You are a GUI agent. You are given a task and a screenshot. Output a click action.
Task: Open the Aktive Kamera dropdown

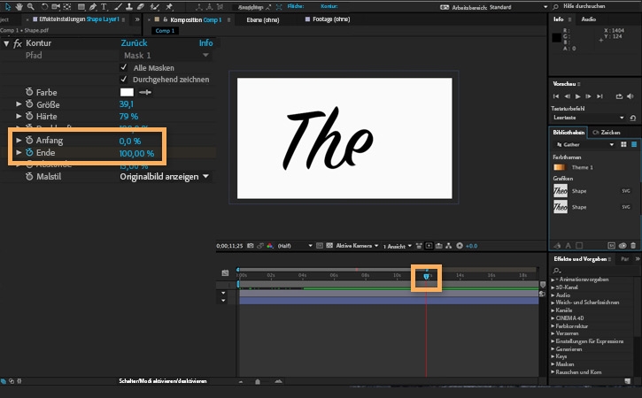[357, 246]
